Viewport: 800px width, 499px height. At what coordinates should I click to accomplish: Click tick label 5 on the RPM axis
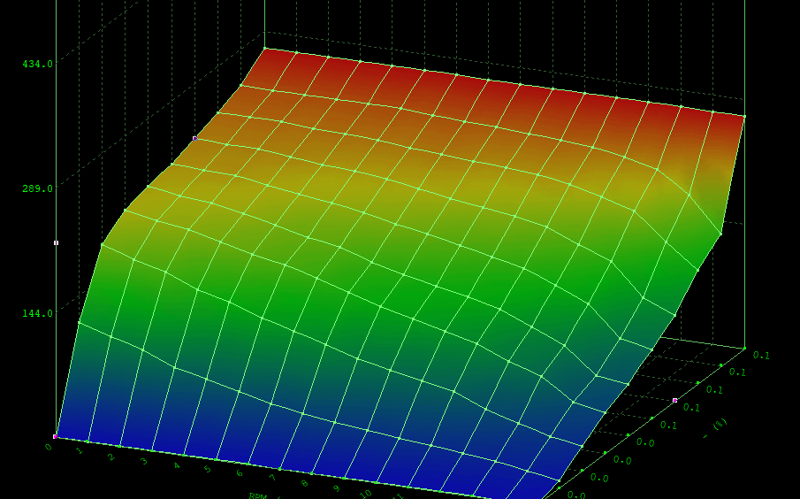208,471
